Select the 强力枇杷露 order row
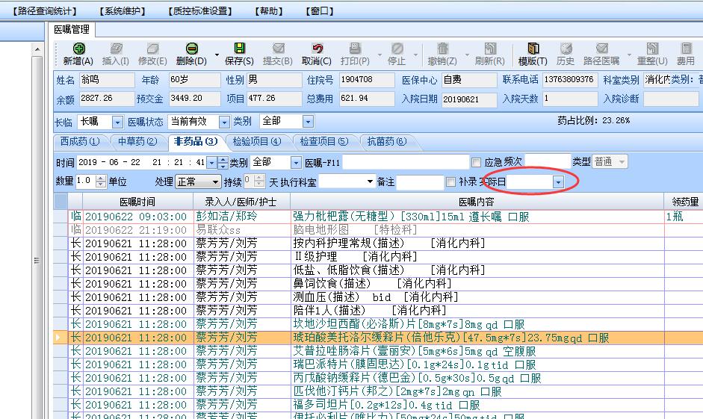Image resolution: width=703 pixels, height=419 pixels. tap(378, 217)
